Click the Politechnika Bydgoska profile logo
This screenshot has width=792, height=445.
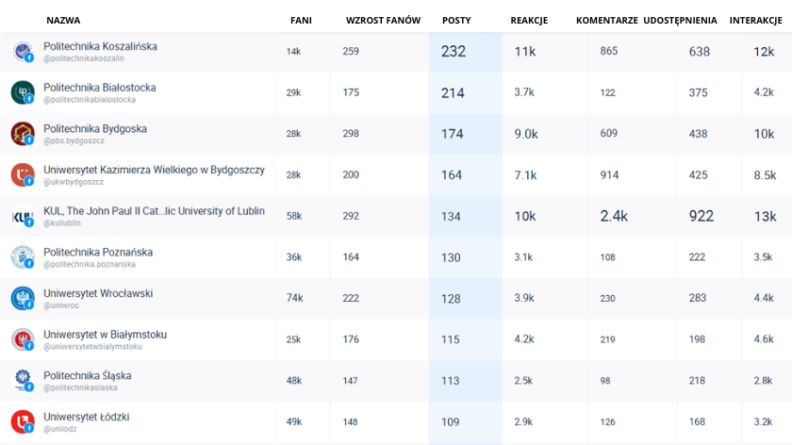click(x=22, y=134)
